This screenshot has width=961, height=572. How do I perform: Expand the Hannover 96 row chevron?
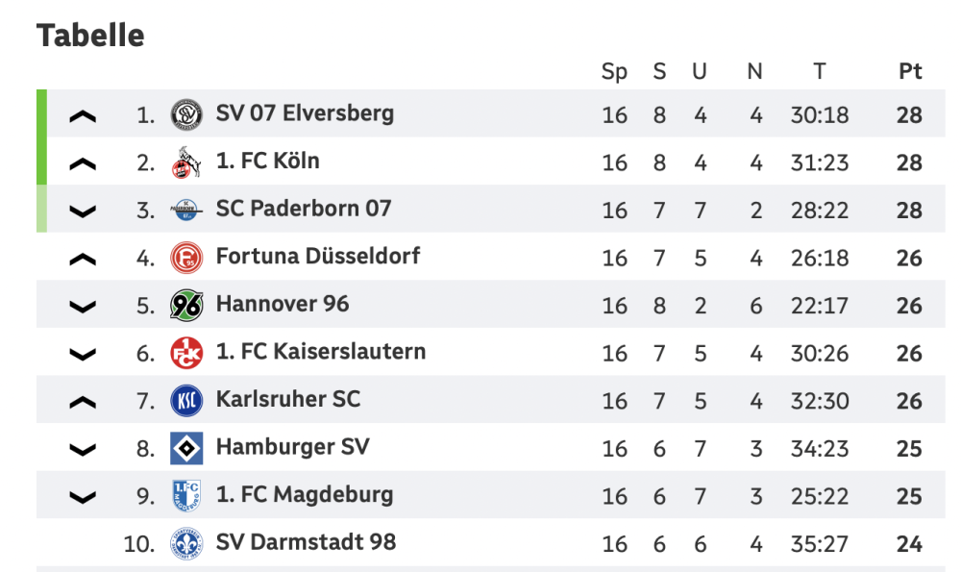84,307
